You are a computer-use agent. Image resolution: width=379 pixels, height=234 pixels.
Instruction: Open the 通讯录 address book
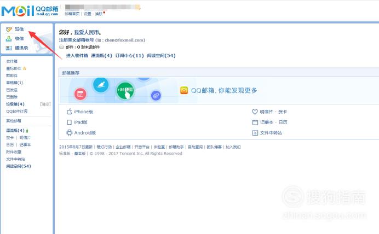(x=21, y=48)
